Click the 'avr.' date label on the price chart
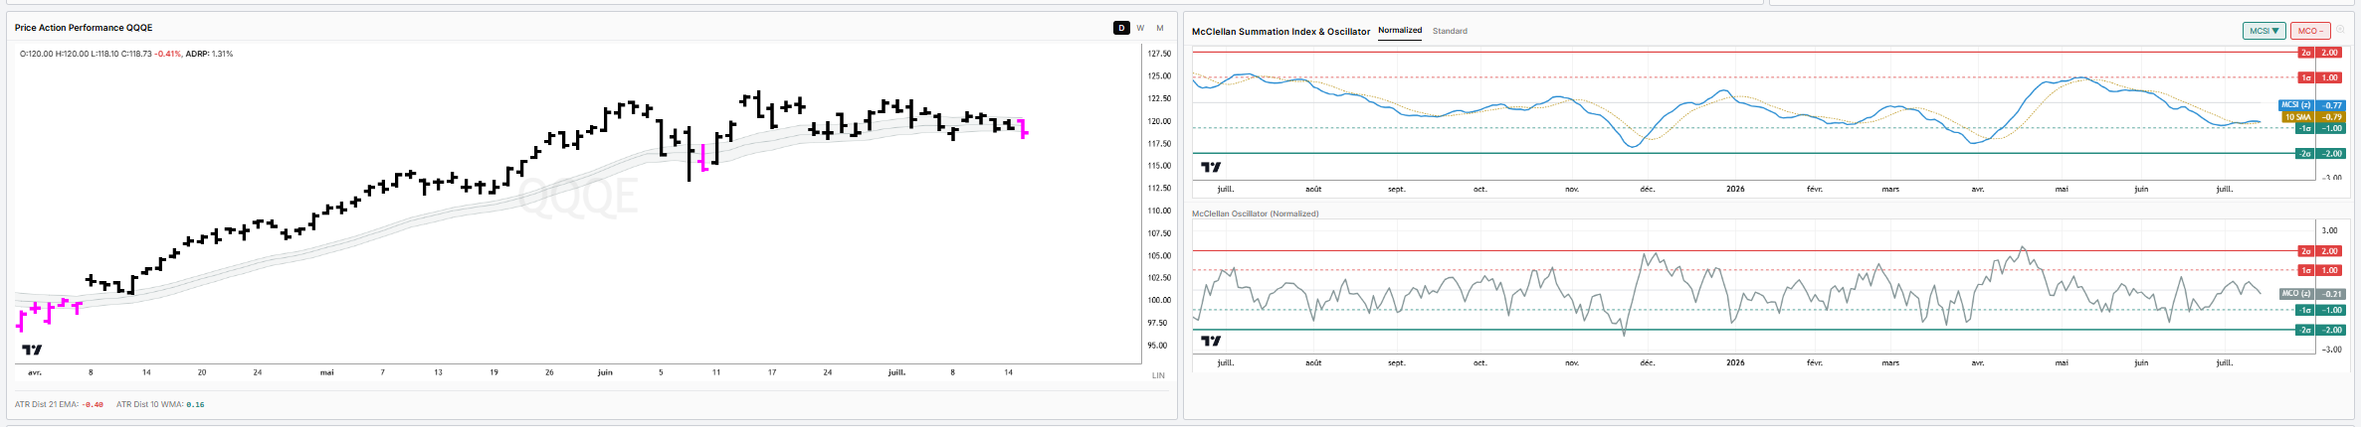Viewport: 2361px width, 427px height. coord(35,372)
